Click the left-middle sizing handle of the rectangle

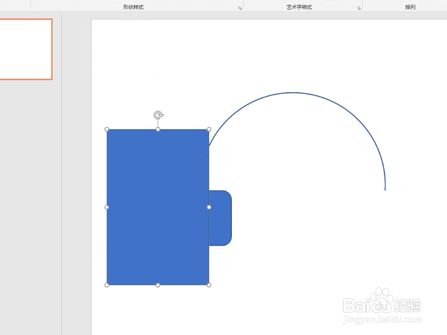coord(107,207)
